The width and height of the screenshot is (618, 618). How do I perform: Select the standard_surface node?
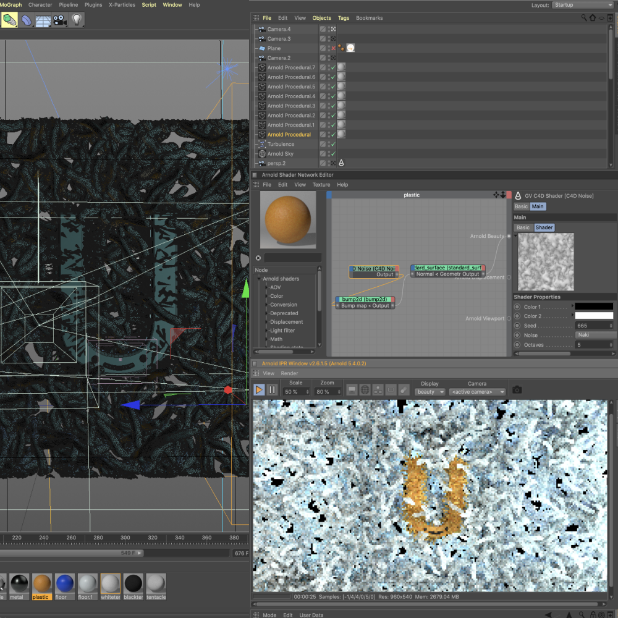[x=447, y=271]
